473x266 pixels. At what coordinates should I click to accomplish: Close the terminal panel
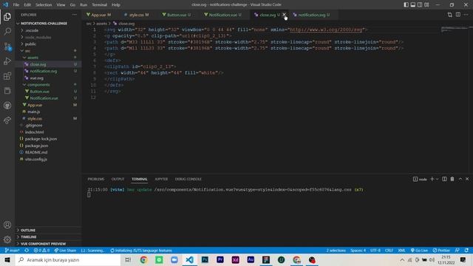(x=467, y=179)
